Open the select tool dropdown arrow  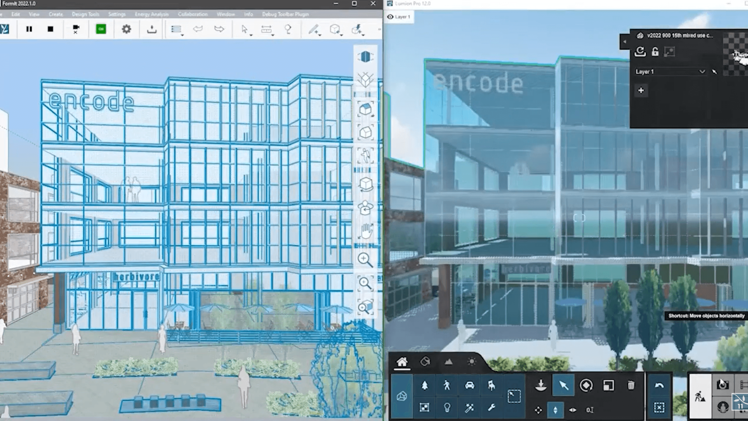point(251,35)
